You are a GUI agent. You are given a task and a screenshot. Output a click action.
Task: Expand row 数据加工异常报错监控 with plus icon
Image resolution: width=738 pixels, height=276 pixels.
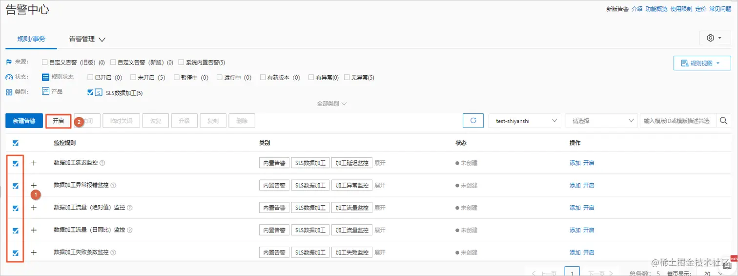tap(34, 185)
